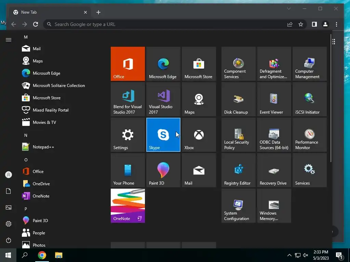The image size is (350, 262).
Task: Open the iSCSI Initiator tile
Action: (310, 99)
